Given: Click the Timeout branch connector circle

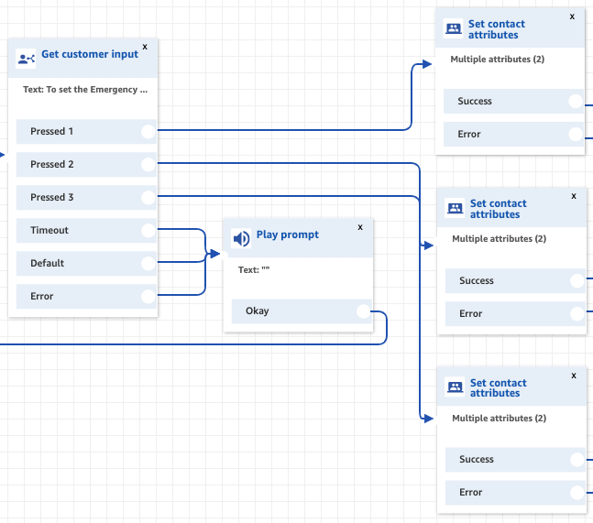Looking at the screenshot, I should click(148, 230).
